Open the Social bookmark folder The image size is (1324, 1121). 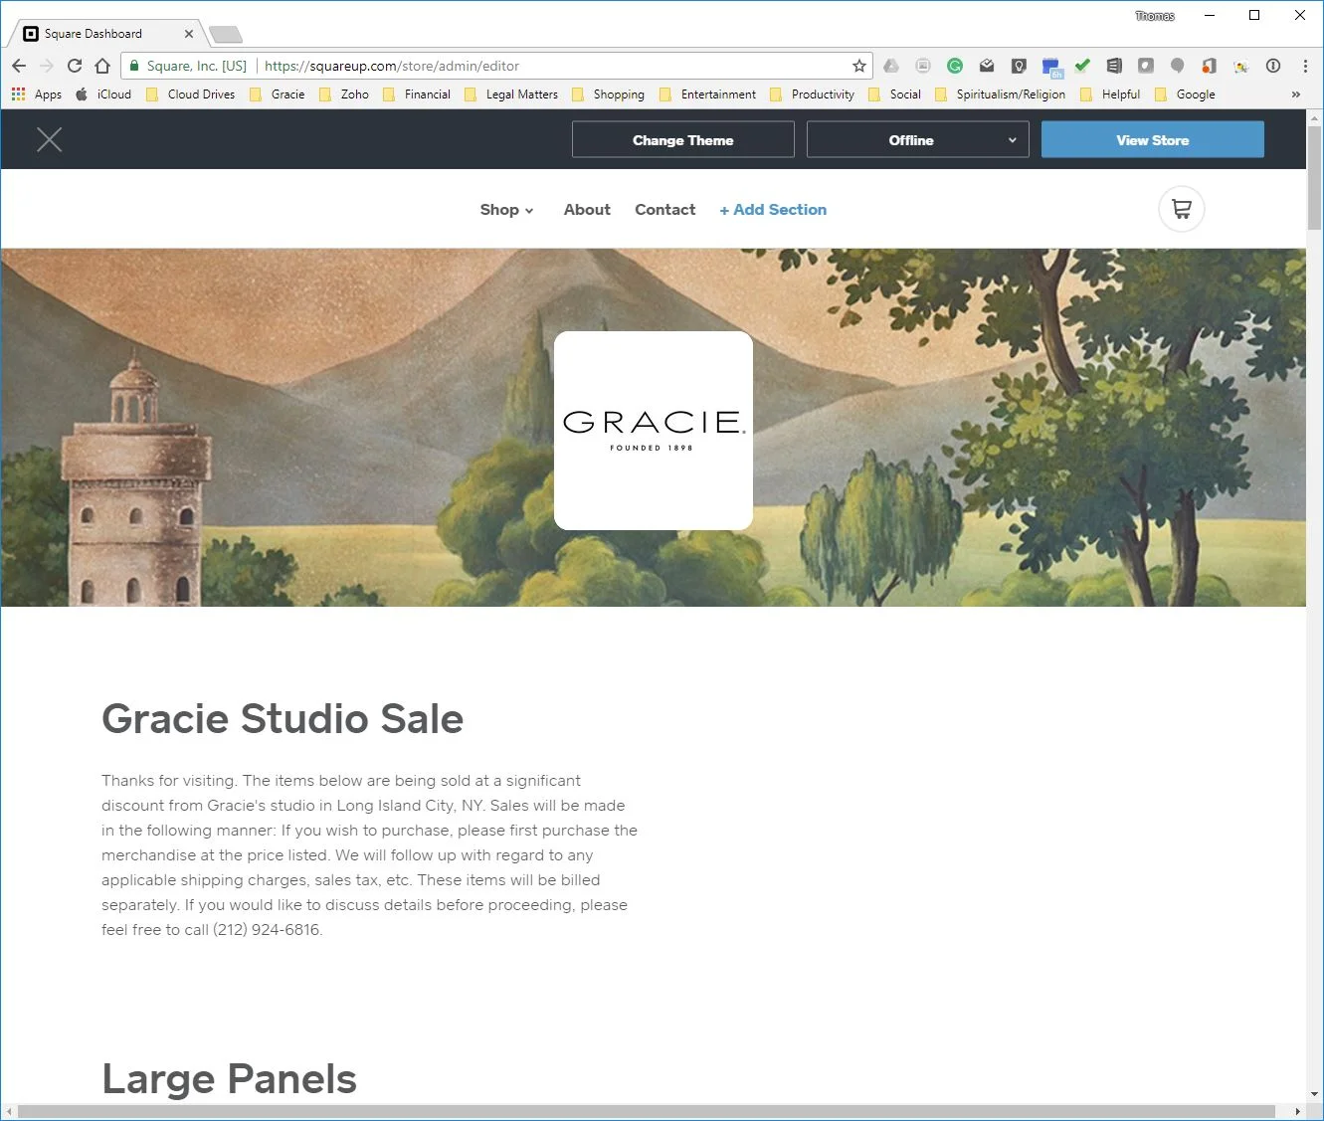[x=895, y=94]
